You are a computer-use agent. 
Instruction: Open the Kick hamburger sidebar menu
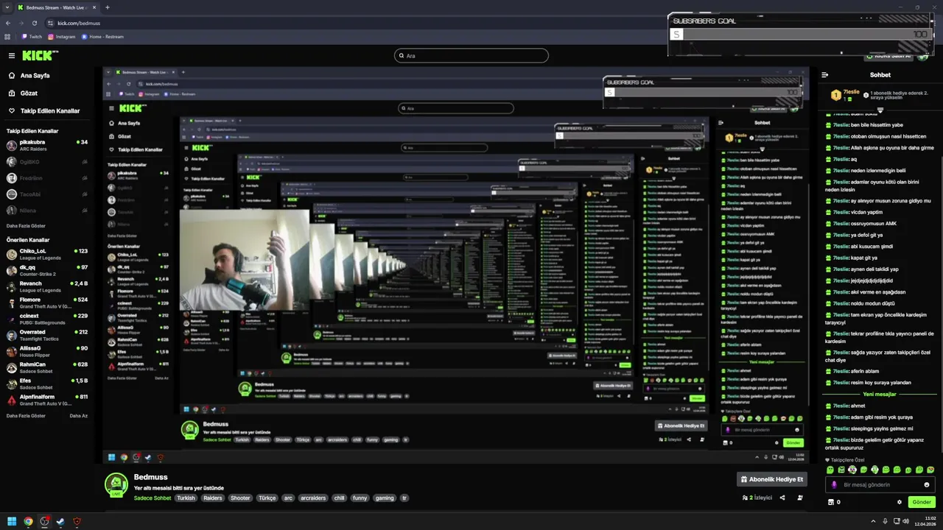12,56
